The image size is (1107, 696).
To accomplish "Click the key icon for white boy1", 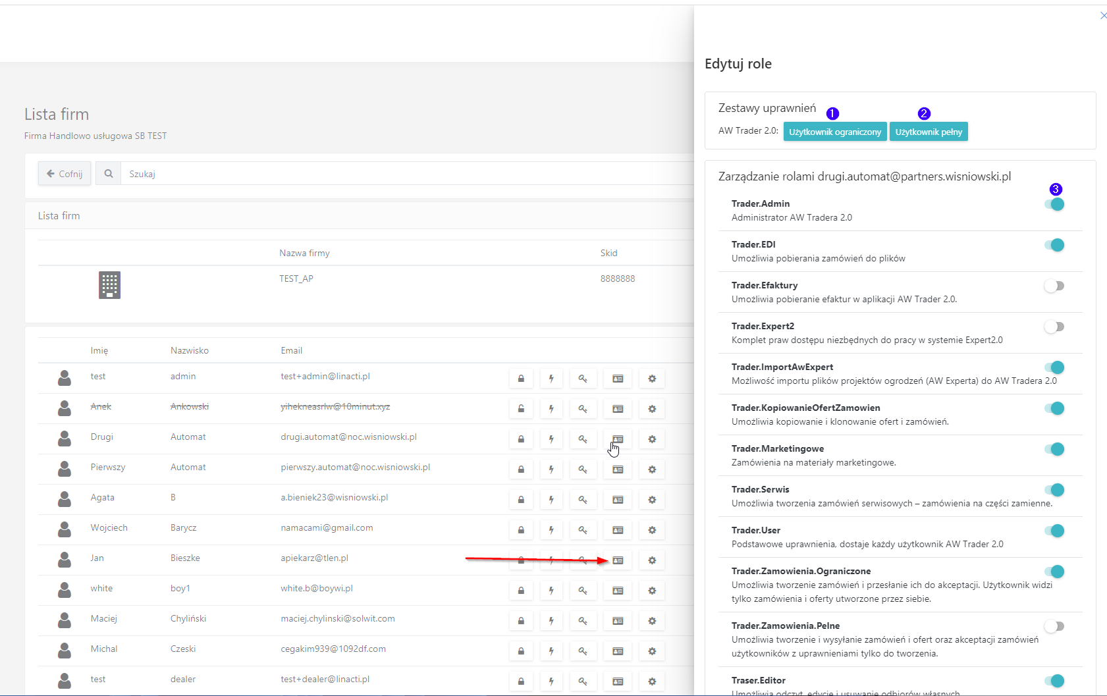I will [x=583, y=591].
